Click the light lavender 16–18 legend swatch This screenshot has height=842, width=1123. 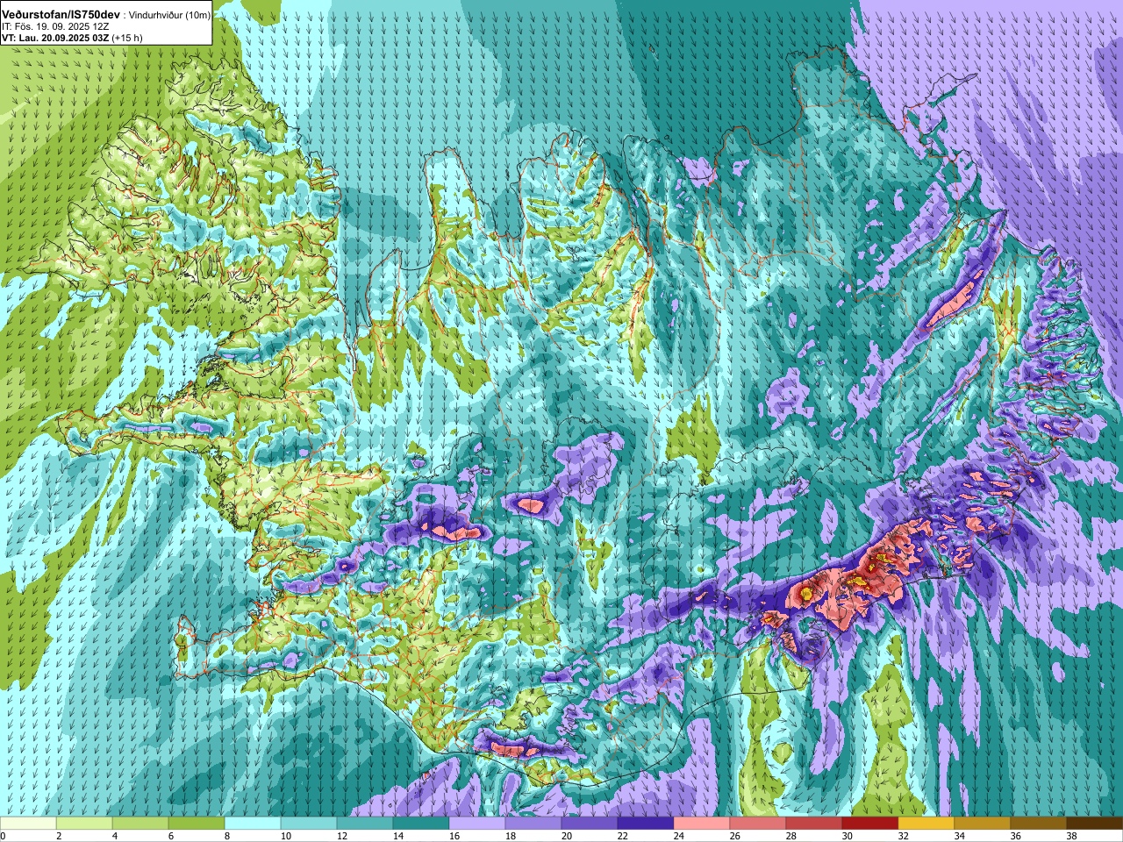(x=477, y=824)
